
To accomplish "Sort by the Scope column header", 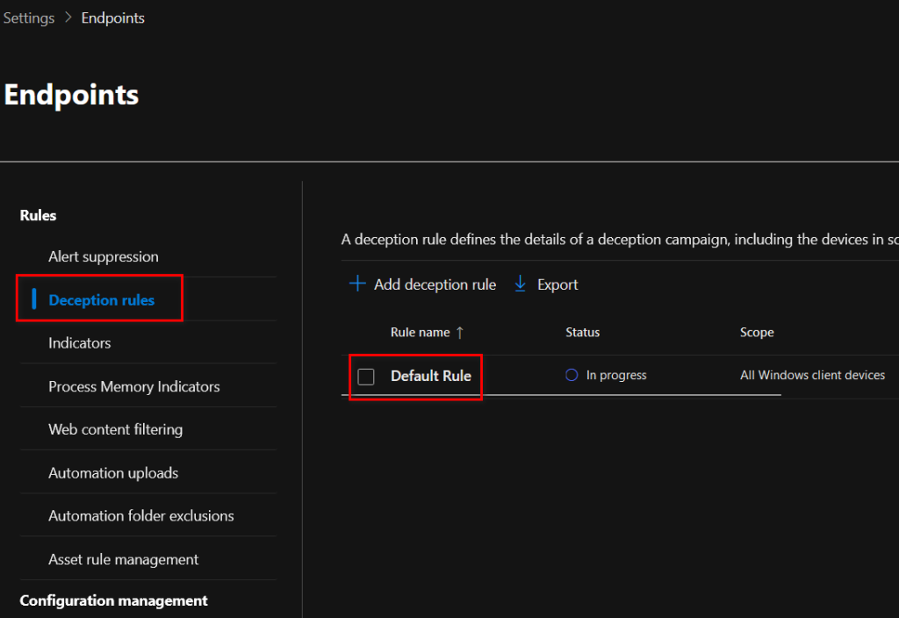I will click(x=757, y=333).
